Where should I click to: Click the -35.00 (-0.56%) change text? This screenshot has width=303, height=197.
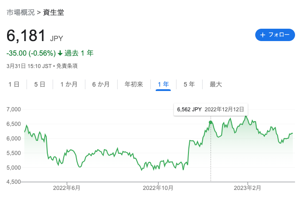(x=31, y=53)
